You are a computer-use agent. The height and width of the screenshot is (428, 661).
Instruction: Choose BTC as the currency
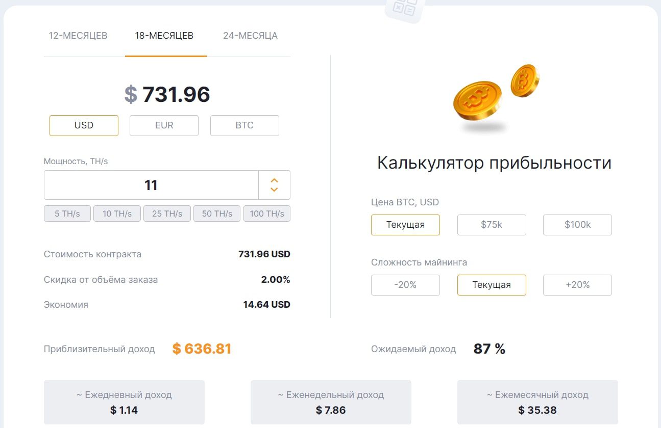(244, 125)
